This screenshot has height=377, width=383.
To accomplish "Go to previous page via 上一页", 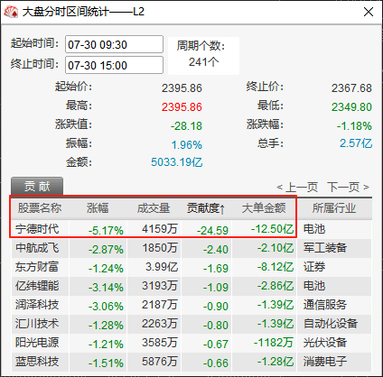I will (298, 188).
